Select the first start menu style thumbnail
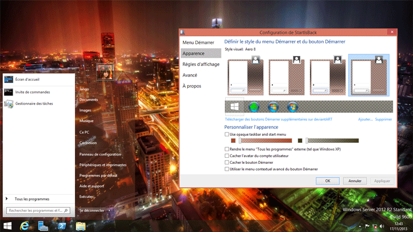Viewport: 413px width, 232px height. [246, 75]
